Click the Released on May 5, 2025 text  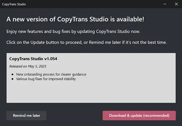click(x=28, y=66)
